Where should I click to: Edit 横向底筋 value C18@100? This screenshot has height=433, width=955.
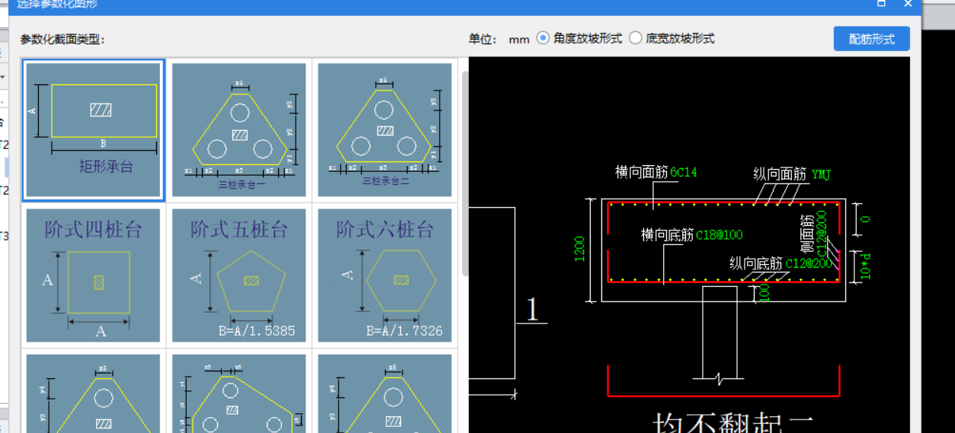[x=719, y=235]
